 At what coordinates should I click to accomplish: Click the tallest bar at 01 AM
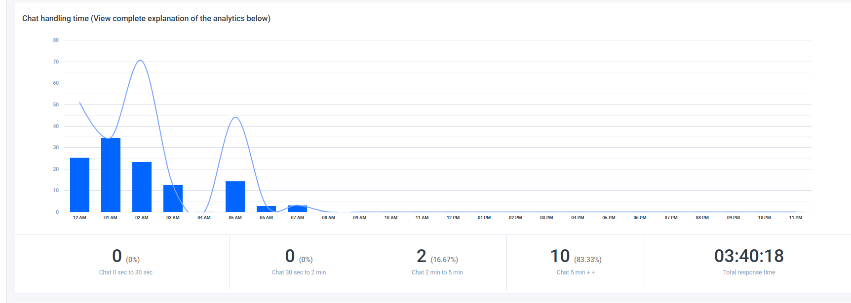tap(111, 175)
